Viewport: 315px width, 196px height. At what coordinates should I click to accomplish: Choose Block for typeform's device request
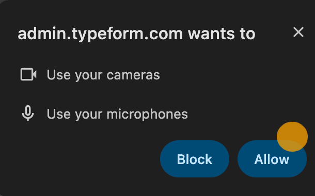coord(195,159)
